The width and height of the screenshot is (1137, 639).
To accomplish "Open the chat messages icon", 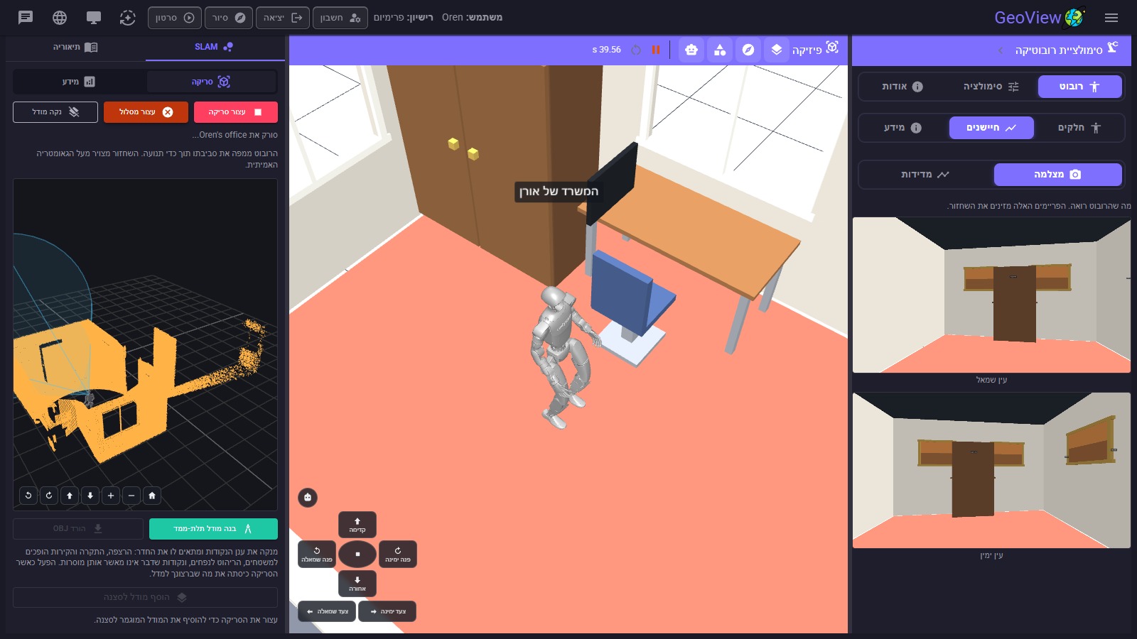I will [26, 17].
